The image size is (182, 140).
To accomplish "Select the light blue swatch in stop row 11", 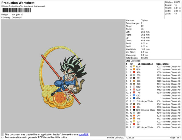I will (x=134, y=95).
